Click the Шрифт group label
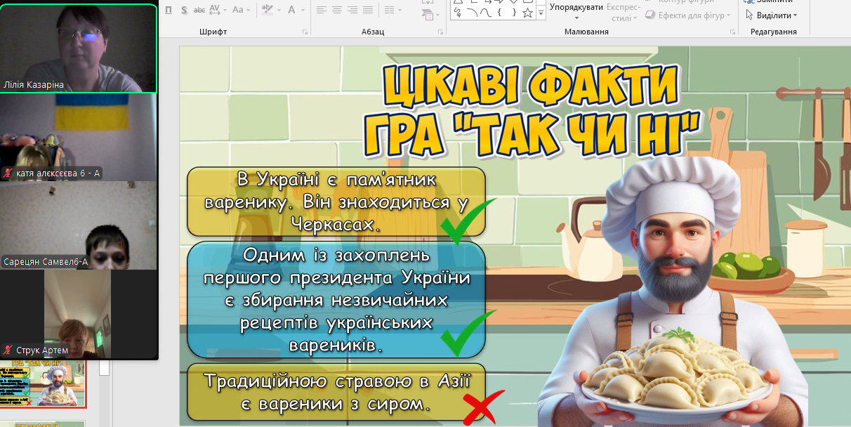 pyautogui.click(x=213, y=32)
